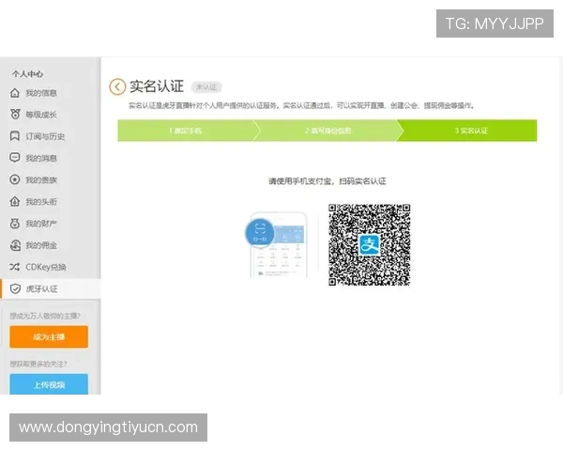The width and height of the screenshot is (563, 451).
Task: Click the 想成为万人敬仰的主播 prompt text
Action: tap(45, 316)
